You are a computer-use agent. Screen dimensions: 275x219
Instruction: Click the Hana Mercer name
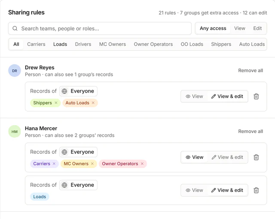[41, 129]
